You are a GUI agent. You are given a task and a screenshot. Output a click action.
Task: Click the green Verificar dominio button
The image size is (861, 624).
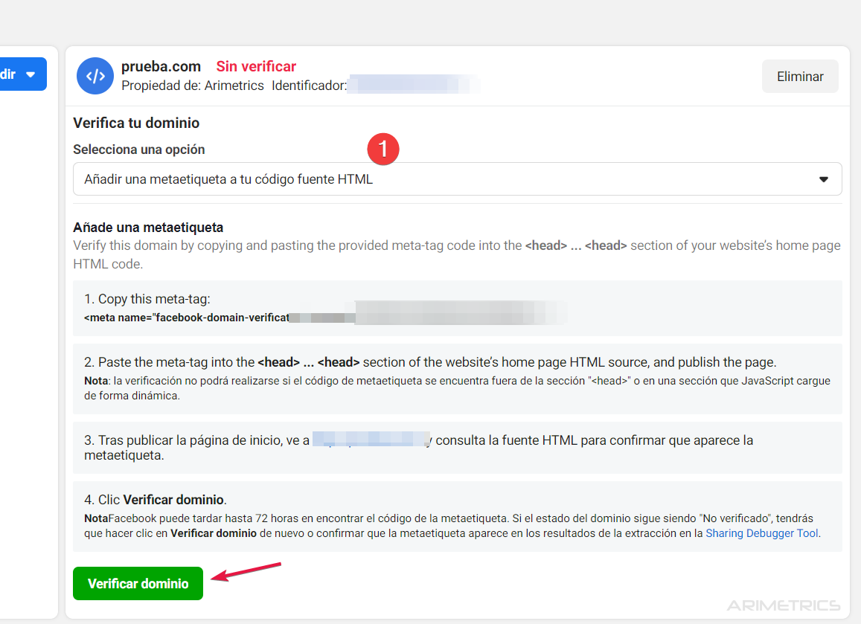point(138,583)
